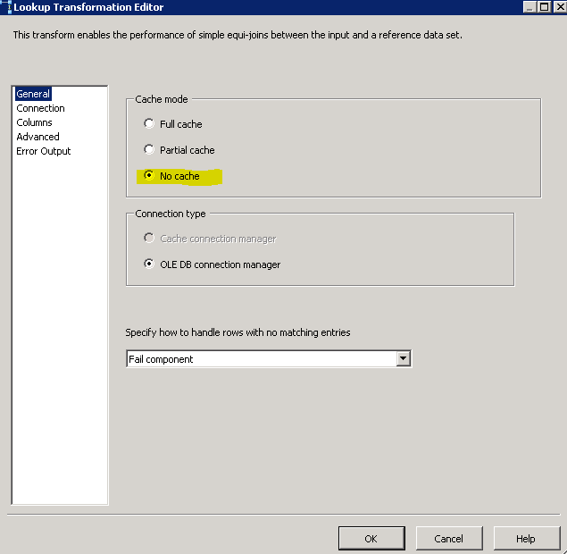567x554 pixels.
Task: Maximize the Lookup Transformation Editor window
Action: tap(543, 7)
